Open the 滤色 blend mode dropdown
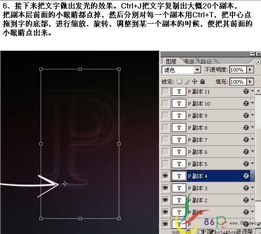The height and width of the screenshot is (234, 261). point(197,70)
